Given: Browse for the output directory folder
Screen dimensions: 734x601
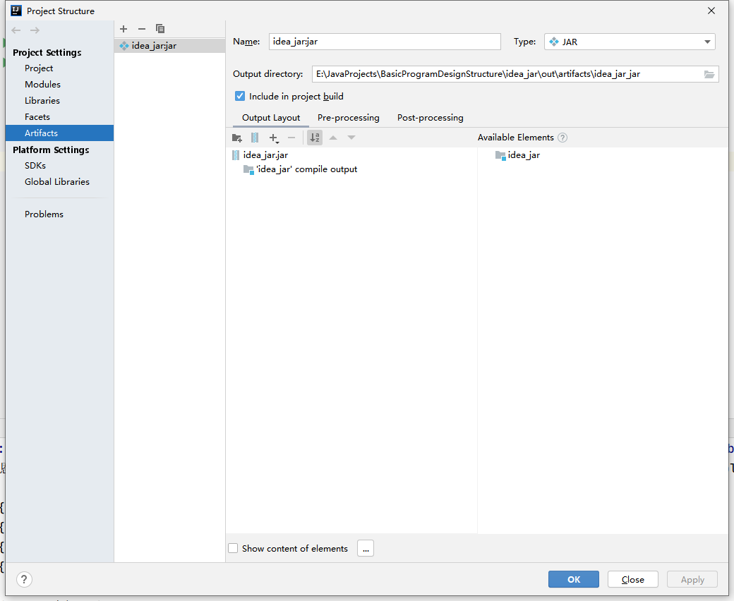Looking at the screenshot, I should coord(709,74).
